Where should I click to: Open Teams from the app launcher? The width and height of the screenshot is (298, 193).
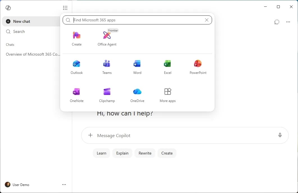[107, 67]
